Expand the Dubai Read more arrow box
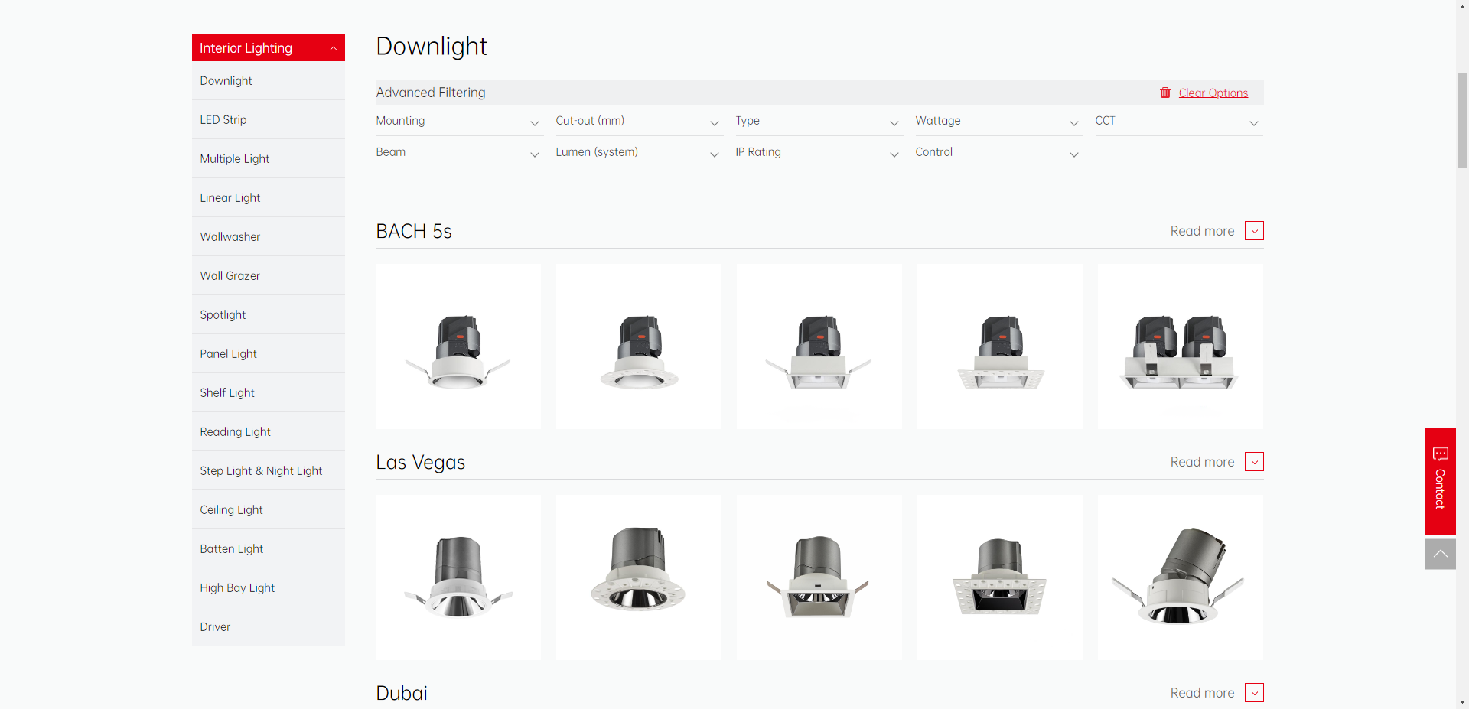 pyautogui.click(x=1254, y=693)
